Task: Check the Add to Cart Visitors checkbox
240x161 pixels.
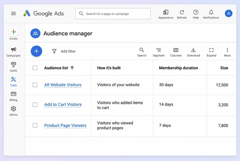Action: pyautogui.click(x=35, y=104)
